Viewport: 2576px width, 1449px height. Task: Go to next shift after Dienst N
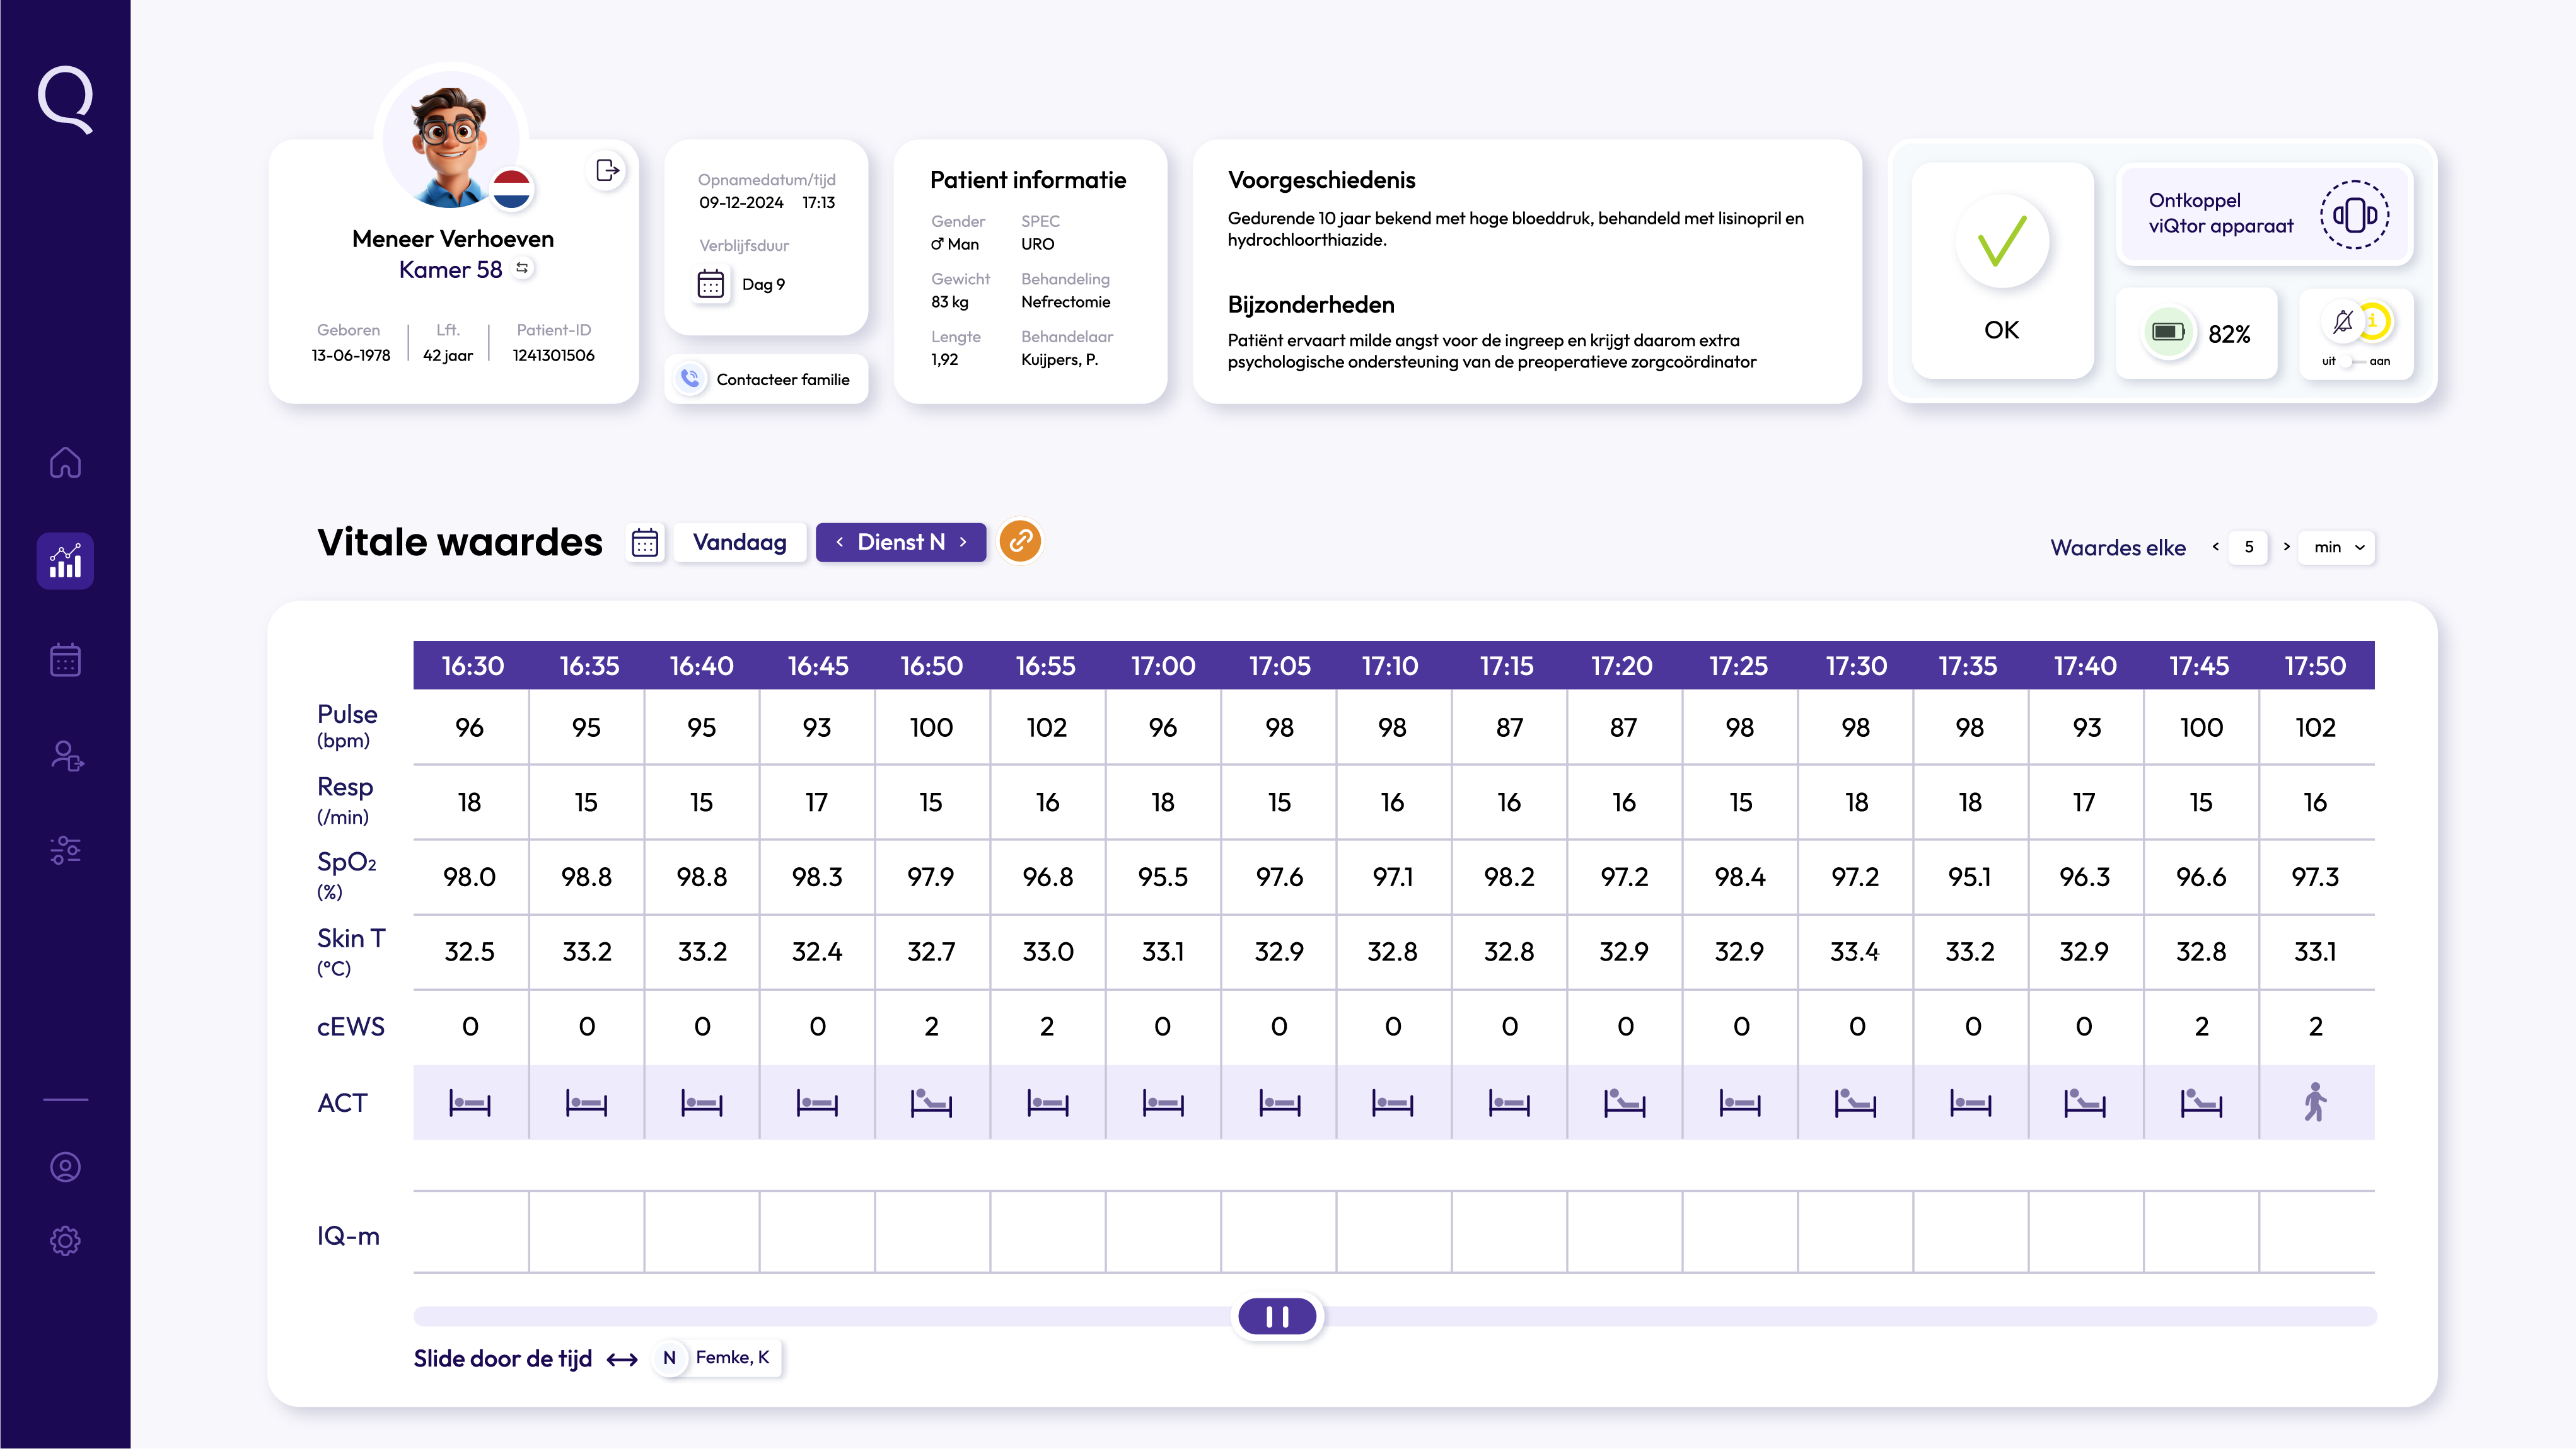[963, 542]
